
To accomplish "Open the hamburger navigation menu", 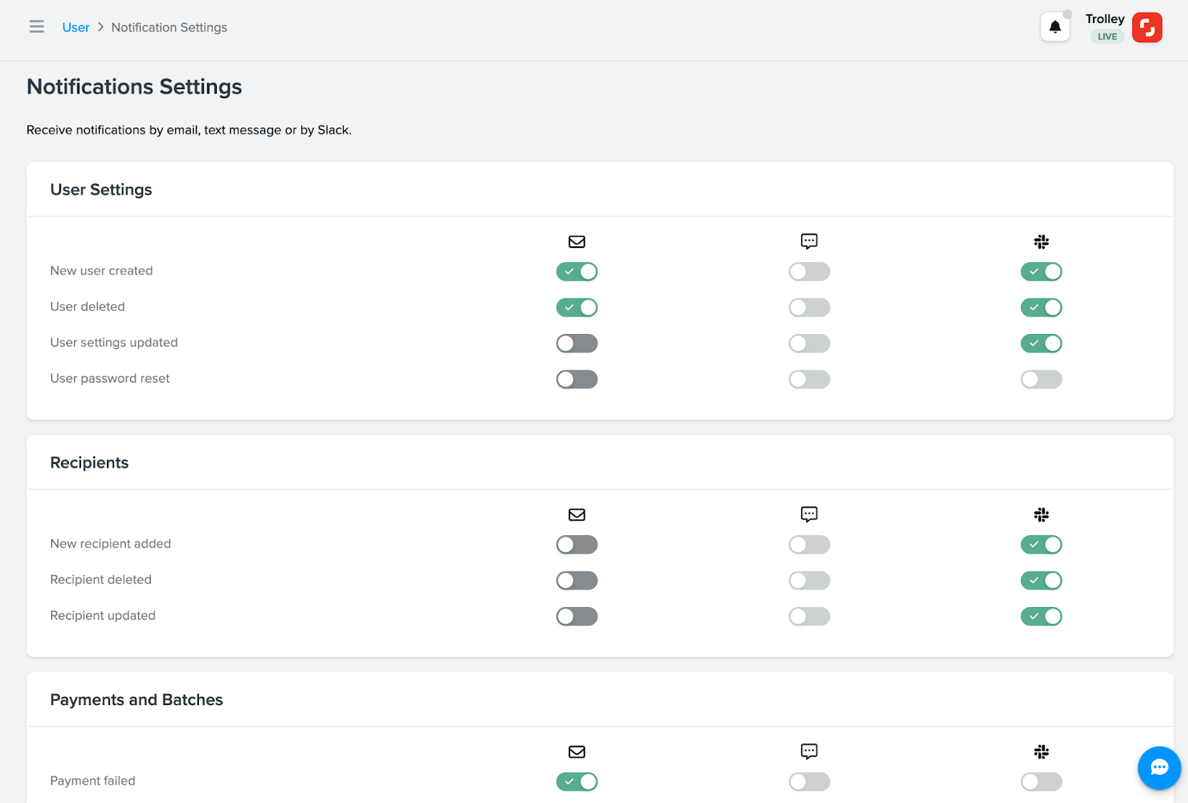I will pos(36,27).
